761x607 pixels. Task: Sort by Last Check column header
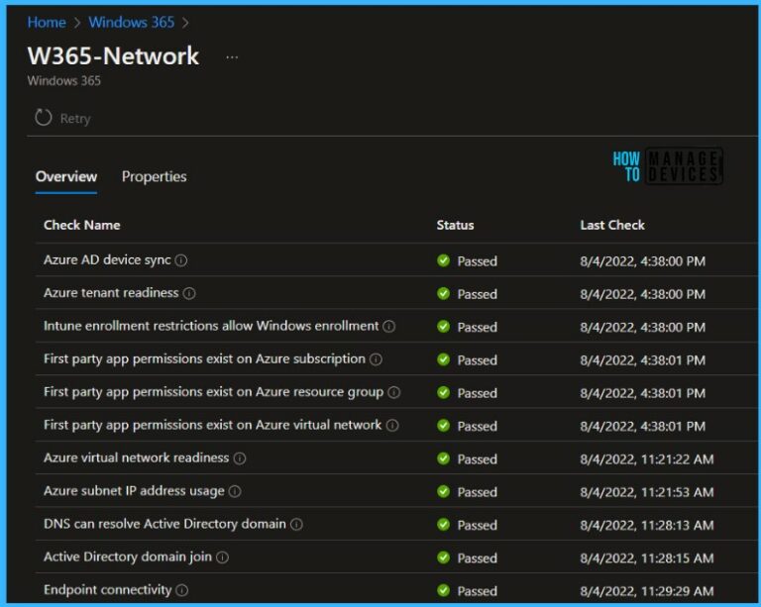pyautogui.click(x=612, y=225)
